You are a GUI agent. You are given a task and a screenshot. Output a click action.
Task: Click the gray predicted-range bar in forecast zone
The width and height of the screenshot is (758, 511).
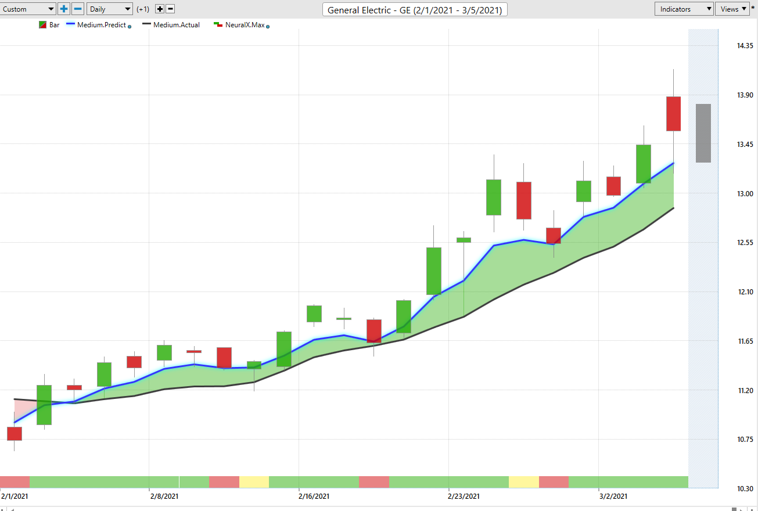(x=703, y=133)
